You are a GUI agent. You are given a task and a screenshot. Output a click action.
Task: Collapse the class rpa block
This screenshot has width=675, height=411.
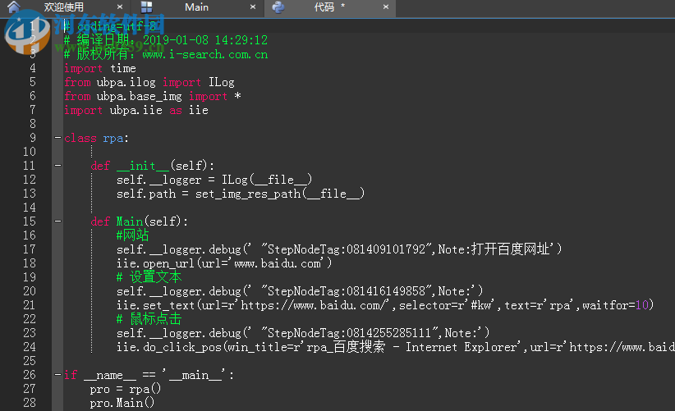pos(57,138)
